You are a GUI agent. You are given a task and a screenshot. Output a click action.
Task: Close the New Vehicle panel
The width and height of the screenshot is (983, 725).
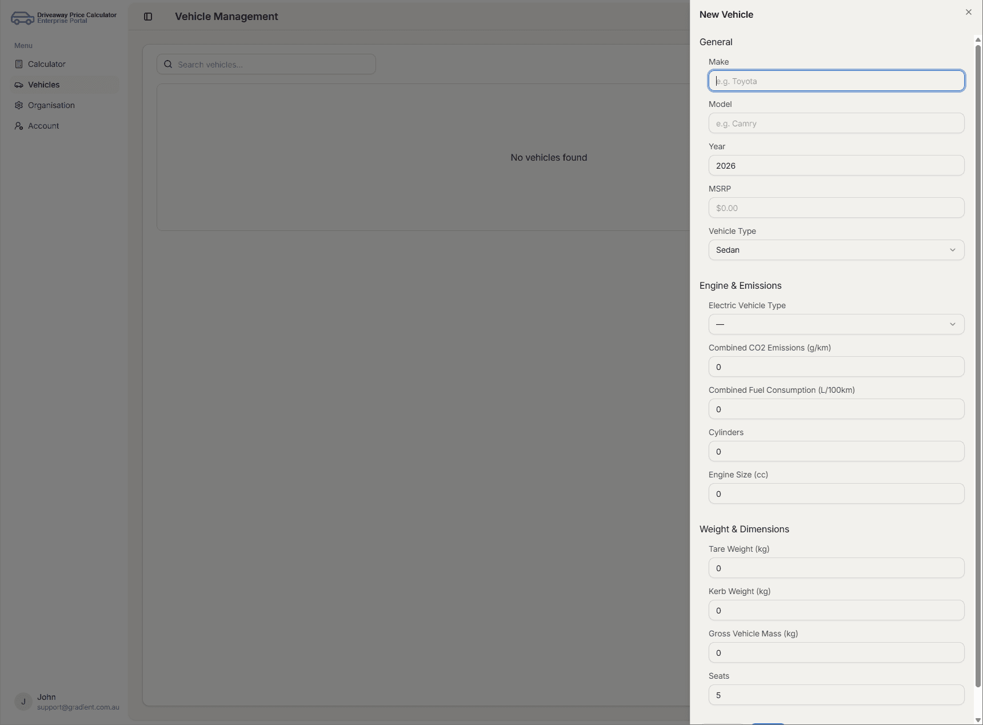(x=968, y=12)
